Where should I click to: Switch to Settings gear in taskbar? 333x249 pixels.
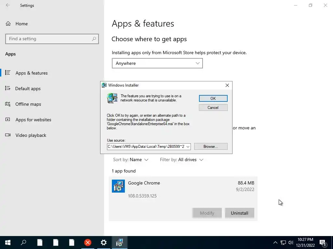[104, 243]
